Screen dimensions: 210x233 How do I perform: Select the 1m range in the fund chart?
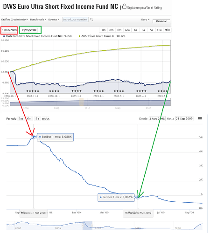104,30
